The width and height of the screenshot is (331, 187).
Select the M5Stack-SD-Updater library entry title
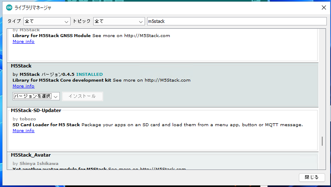pos(36,110)
